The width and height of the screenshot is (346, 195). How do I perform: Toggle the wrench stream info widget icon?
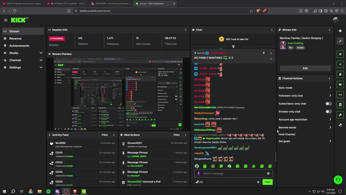(340, 115)
